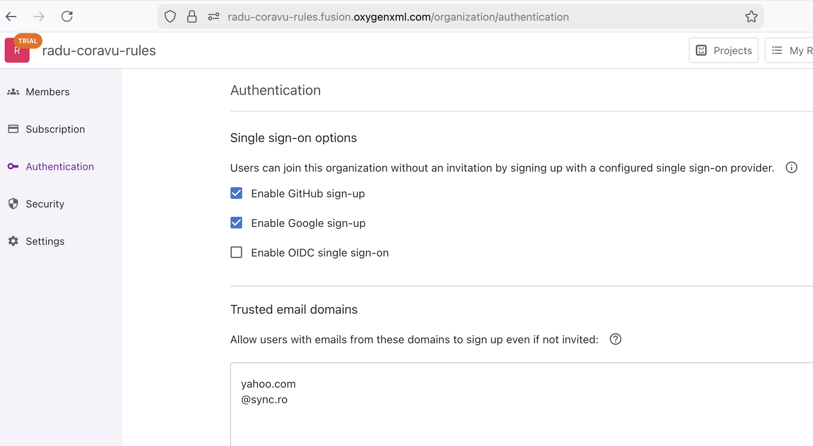Image resolution: width=813 pixels, height=446 pixels.
Task: Enable OIDC single sign-on checkbox
Action: point(236,253)
